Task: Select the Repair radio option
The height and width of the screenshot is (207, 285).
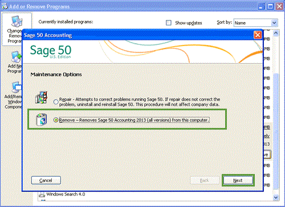Action: 56,102
